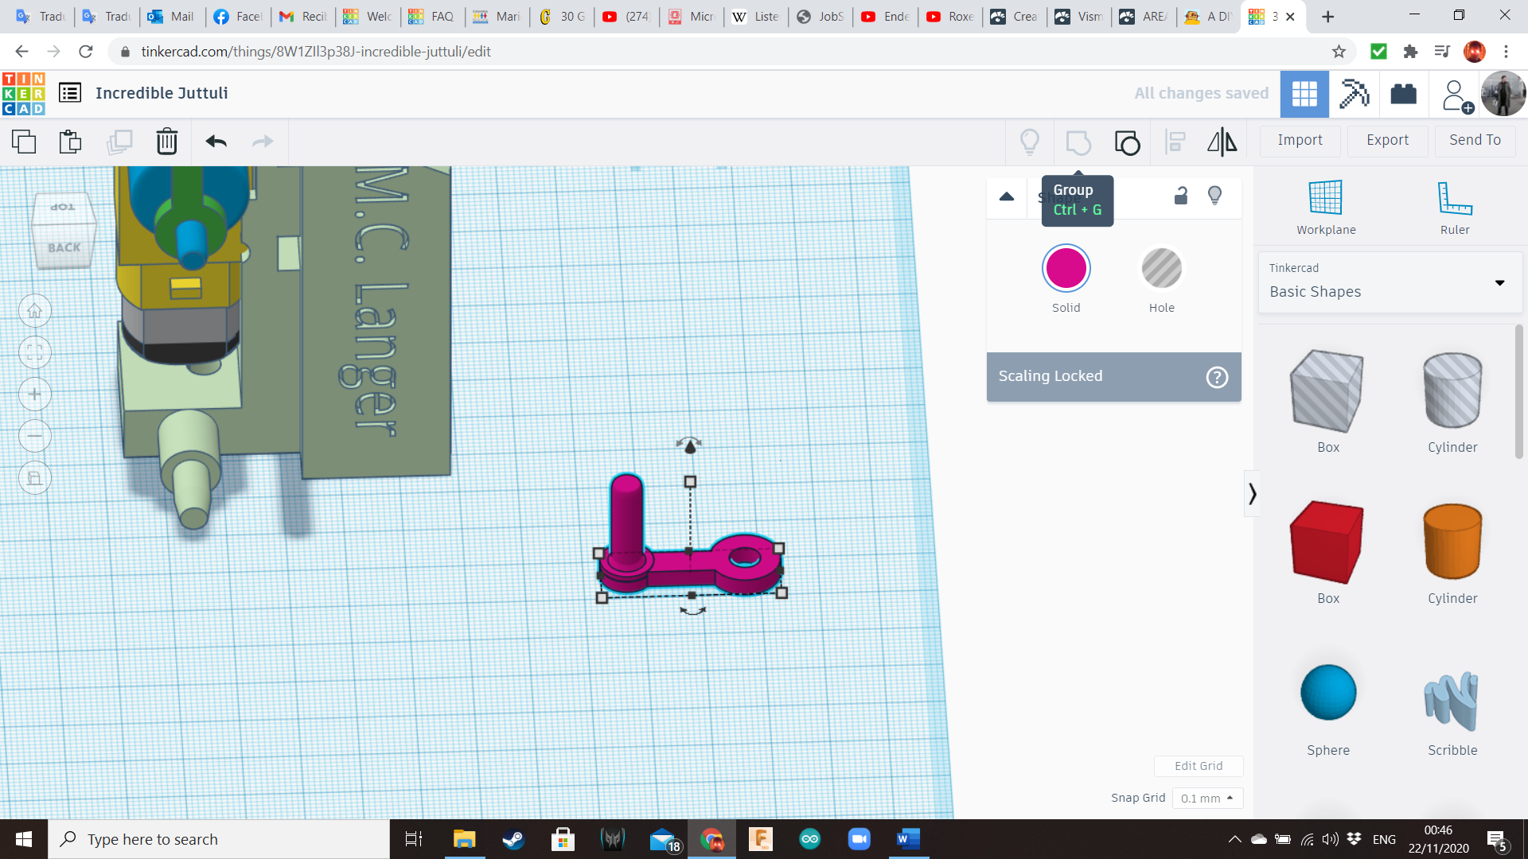The width and height of the screenshot is (1528, 859).
Task: Open the Export menu
Action: [1387, 140]
